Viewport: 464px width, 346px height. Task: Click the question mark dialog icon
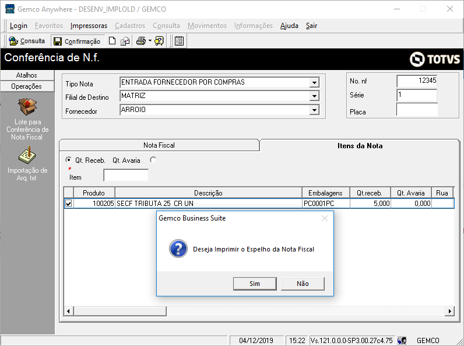pos(178,249)
